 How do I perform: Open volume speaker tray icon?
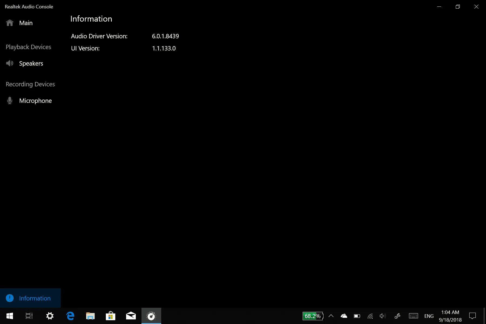click(383, 316)
